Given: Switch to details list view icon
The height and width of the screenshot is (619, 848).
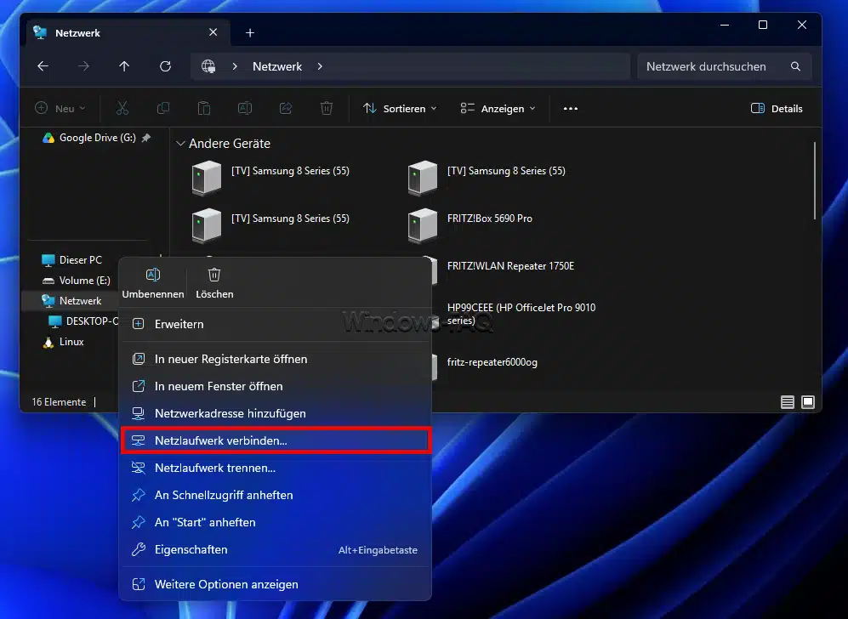Looking at the screenshot, I should (x=788, y=402).
